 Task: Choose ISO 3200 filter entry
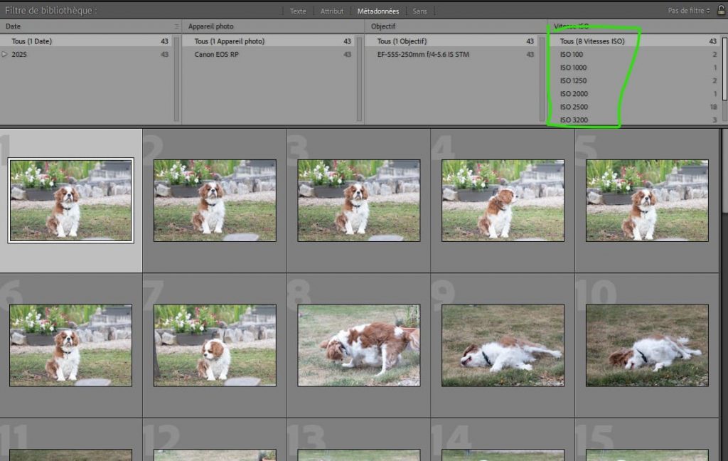coord(573,120)
